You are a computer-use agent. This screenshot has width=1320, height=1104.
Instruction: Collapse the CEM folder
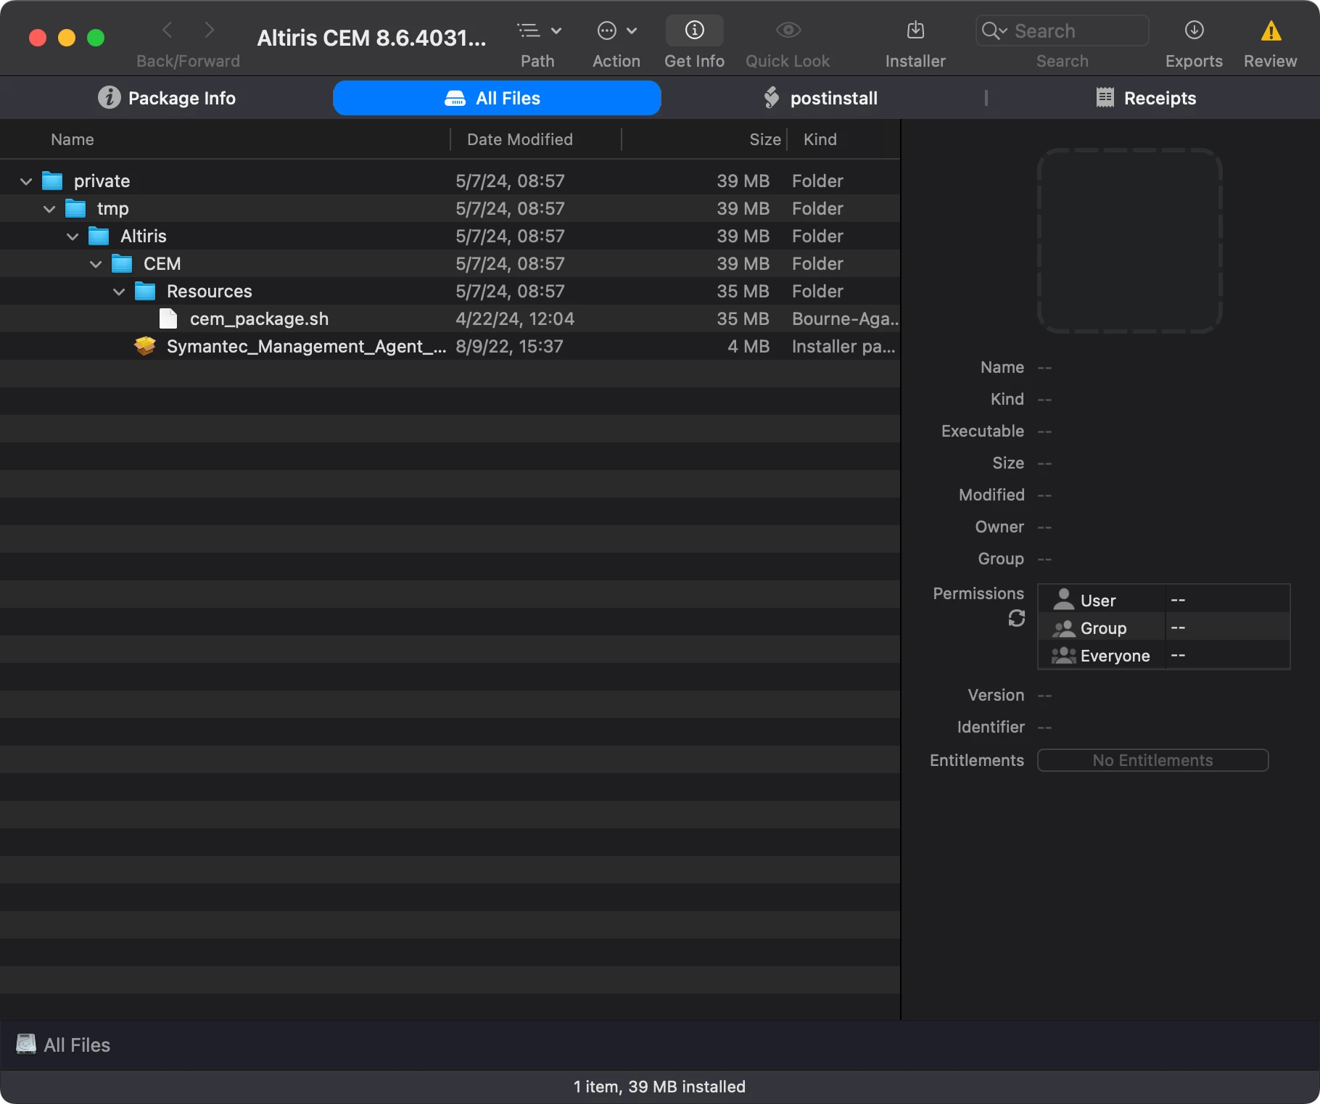[96, 264]
